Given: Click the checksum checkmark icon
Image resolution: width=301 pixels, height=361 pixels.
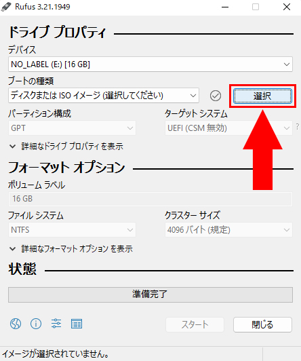Looking at the screenshot, I should [216, 96].
